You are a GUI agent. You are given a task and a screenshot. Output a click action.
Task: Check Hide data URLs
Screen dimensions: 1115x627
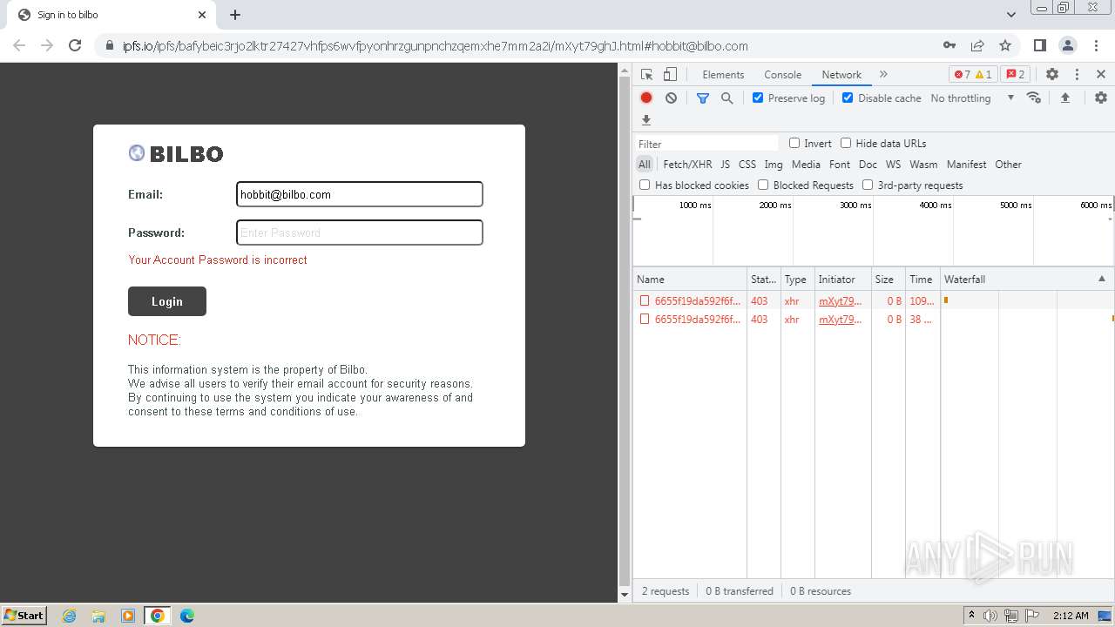coord(846,143)
